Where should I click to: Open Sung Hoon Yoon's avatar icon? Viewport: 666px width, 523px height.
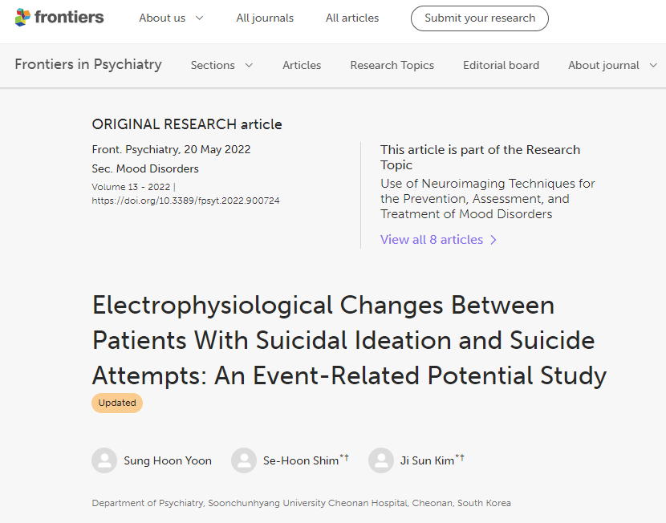pos(104,460)
